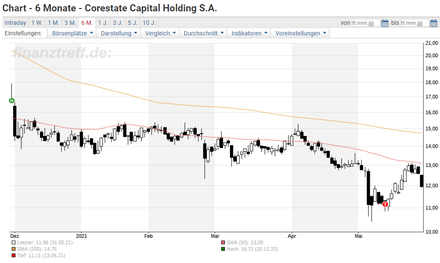Click the red T low marker on chart
Image resolution: width=440 pixels, height=263 pixels.
pyautogui.click(x=385, y=204)
